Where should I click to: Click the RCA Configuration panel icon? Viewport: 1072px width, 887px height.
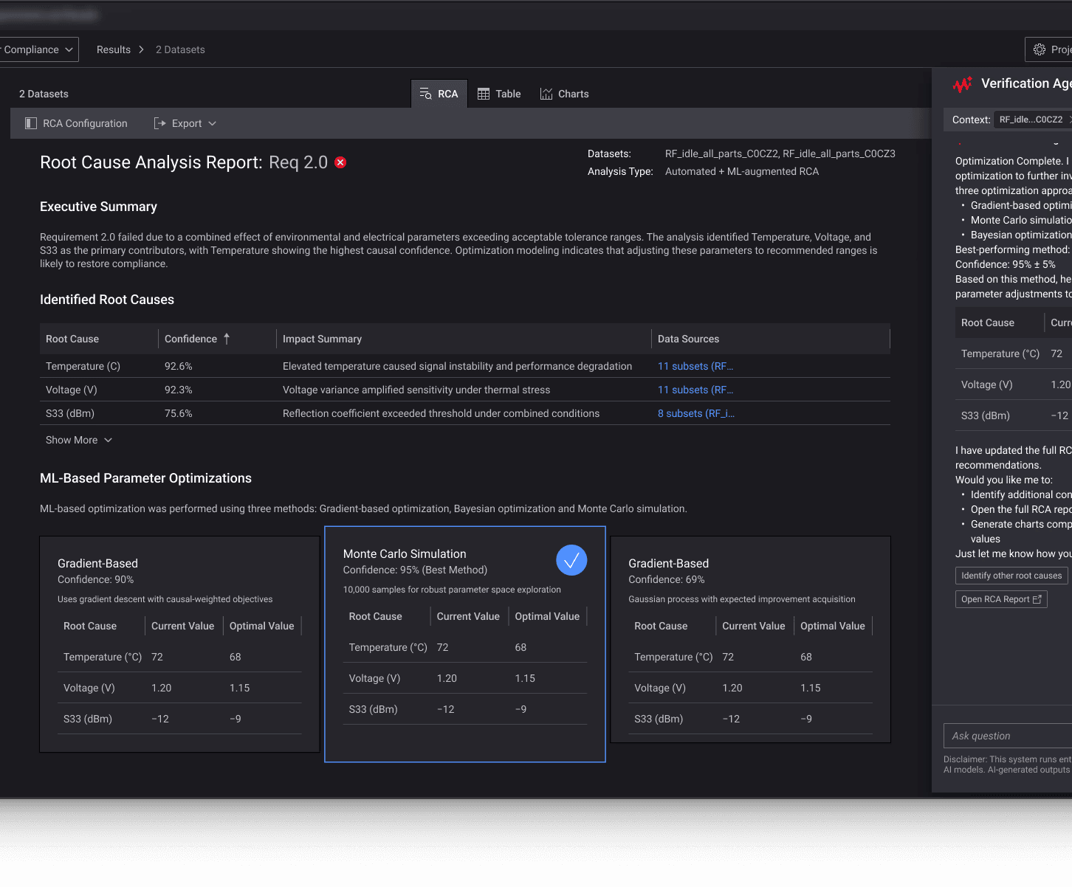click(31, 123)
